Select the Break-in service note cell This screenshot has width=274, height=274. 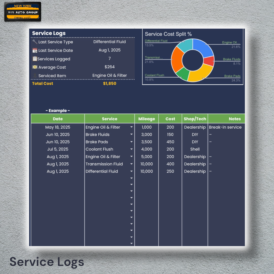tap(226, 127)
